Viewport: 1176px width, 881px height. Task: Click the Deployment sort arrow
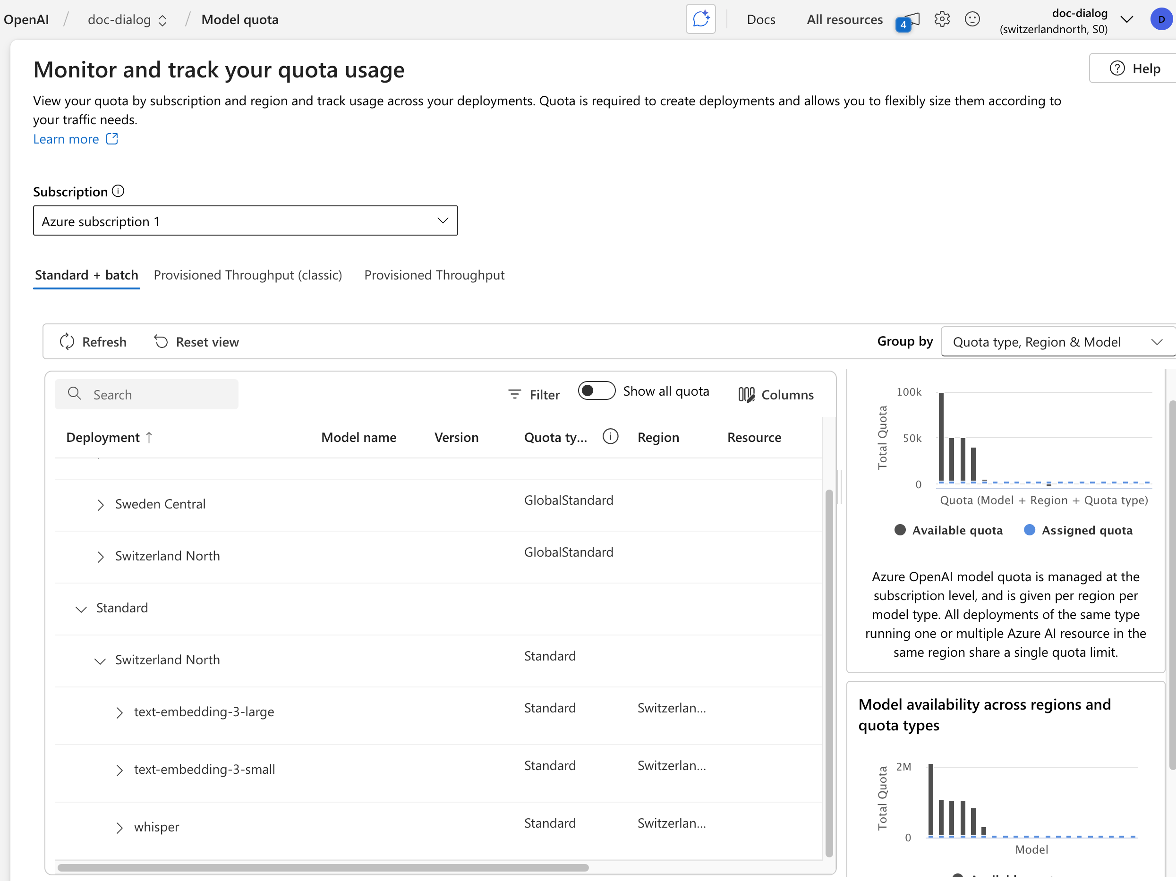(149, 437)
